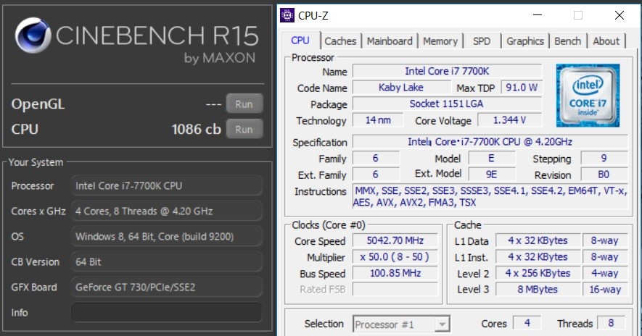The height and width of the screenshot is (336, 642).
Task: Click the Cinebench R15 logo sphere
Action: tap(33, 35)
